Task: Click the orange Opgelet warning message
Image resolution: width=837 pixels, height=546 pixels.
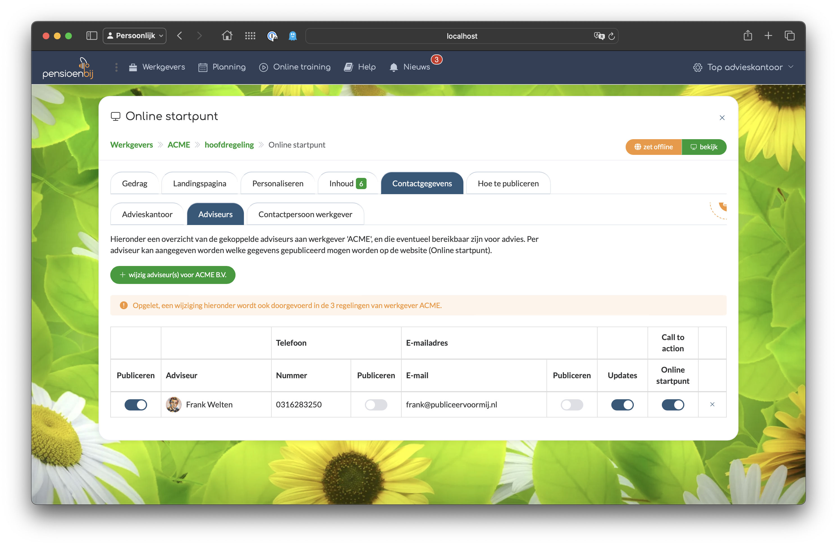Action: click(418, 305)
